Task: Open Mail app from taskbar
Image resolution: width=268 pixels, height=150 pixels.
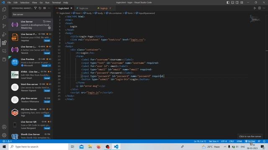Action: [81, 147]
